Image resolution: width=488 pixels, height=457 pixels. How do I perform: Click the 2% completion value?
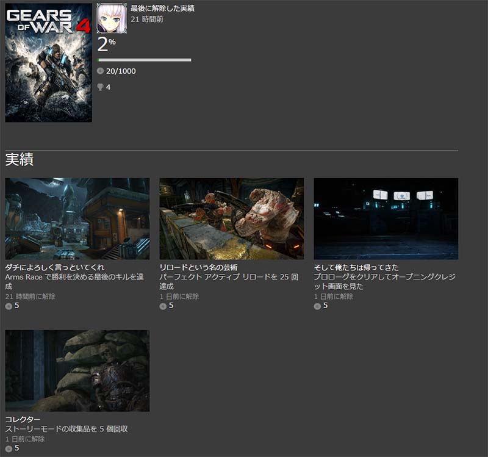pos(106,45)
